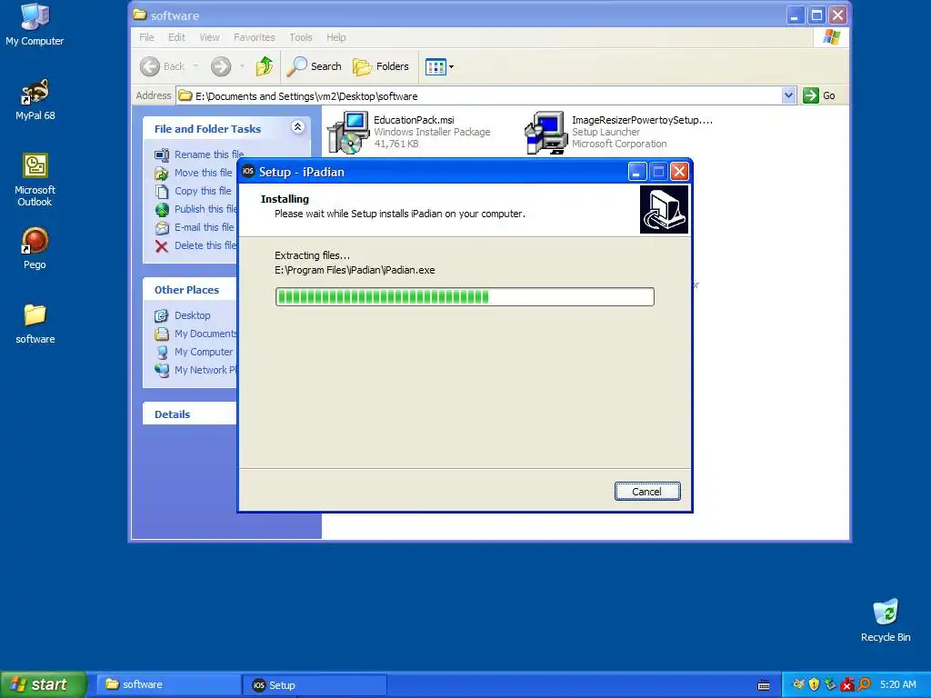The height and width of the screenshot is (698, 931).
Task: Click Rename this file link
Action: tap(208, 155)
